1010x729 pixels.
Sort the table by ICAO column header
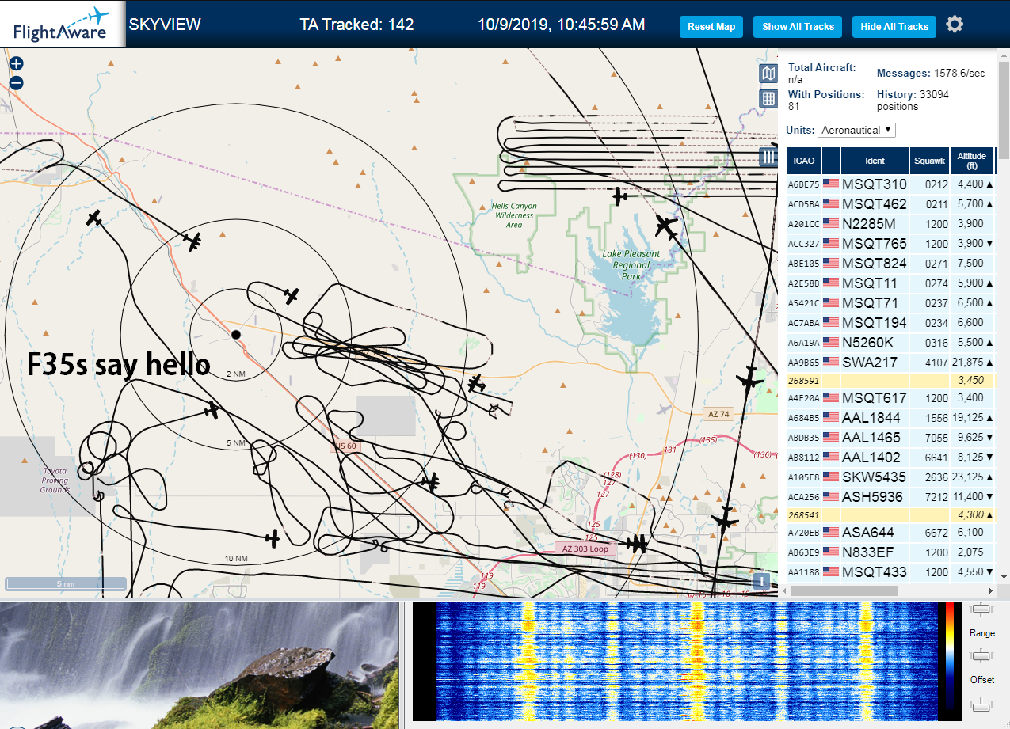tap(804, 161)
